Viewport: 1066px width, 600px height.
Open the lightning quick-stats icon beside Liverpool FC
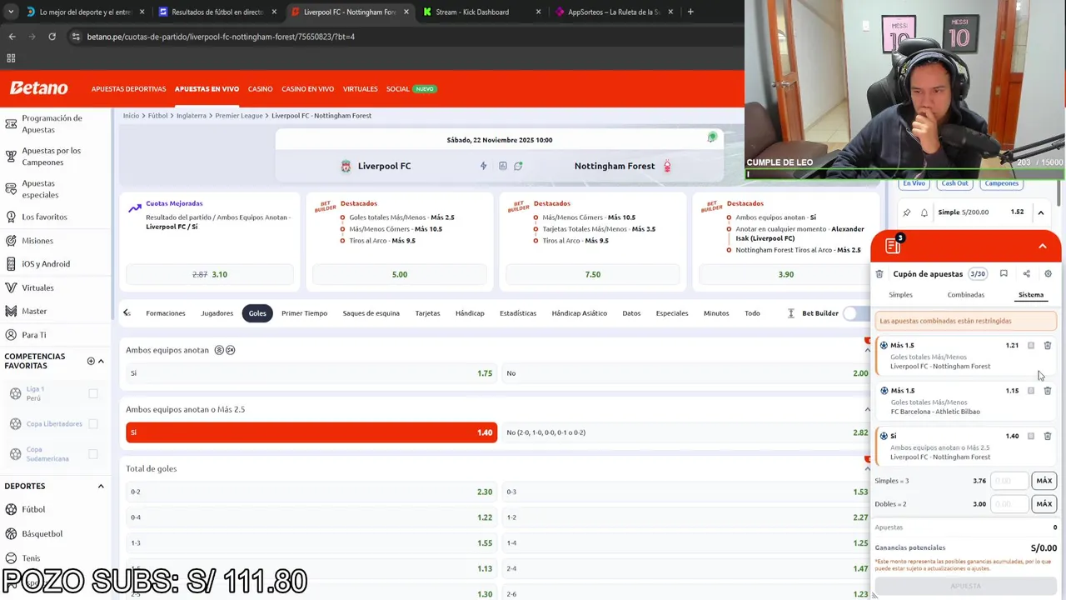coord(483,166)
